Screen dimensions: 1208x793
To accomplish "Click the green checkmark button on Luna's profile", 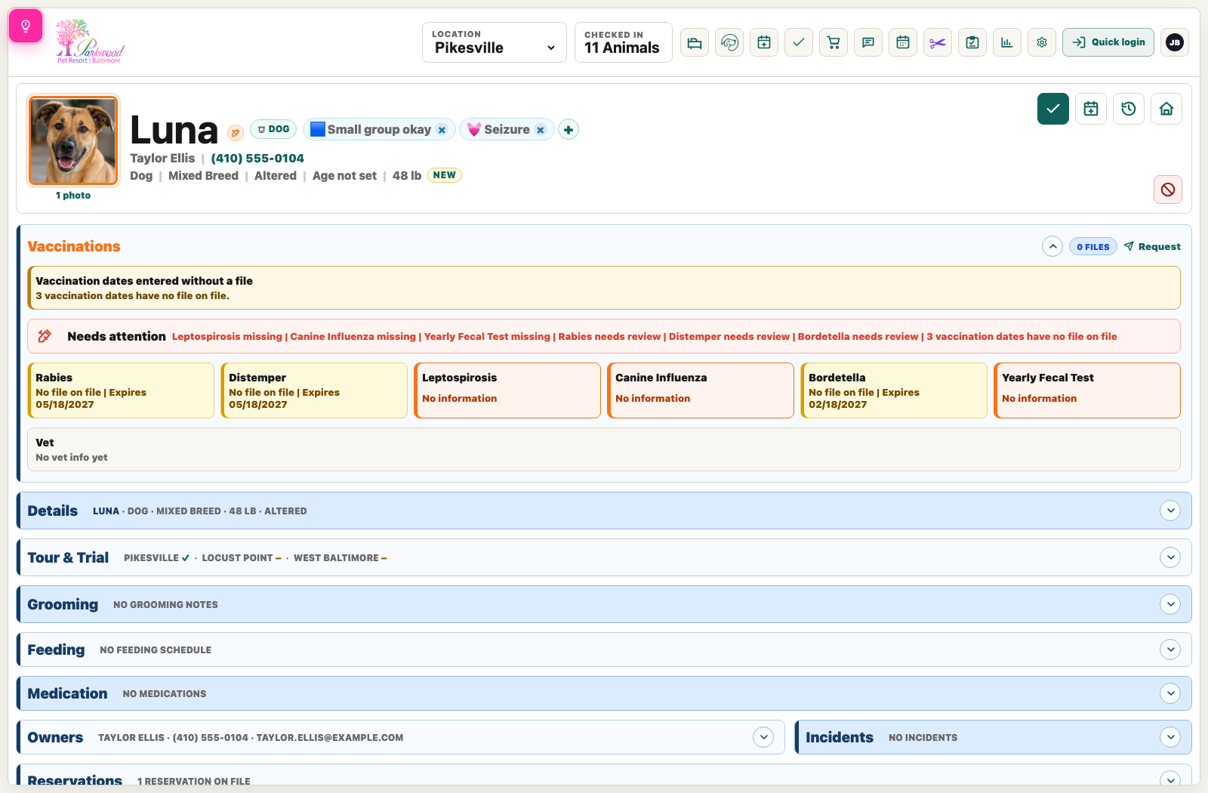I will (1053, 109).
